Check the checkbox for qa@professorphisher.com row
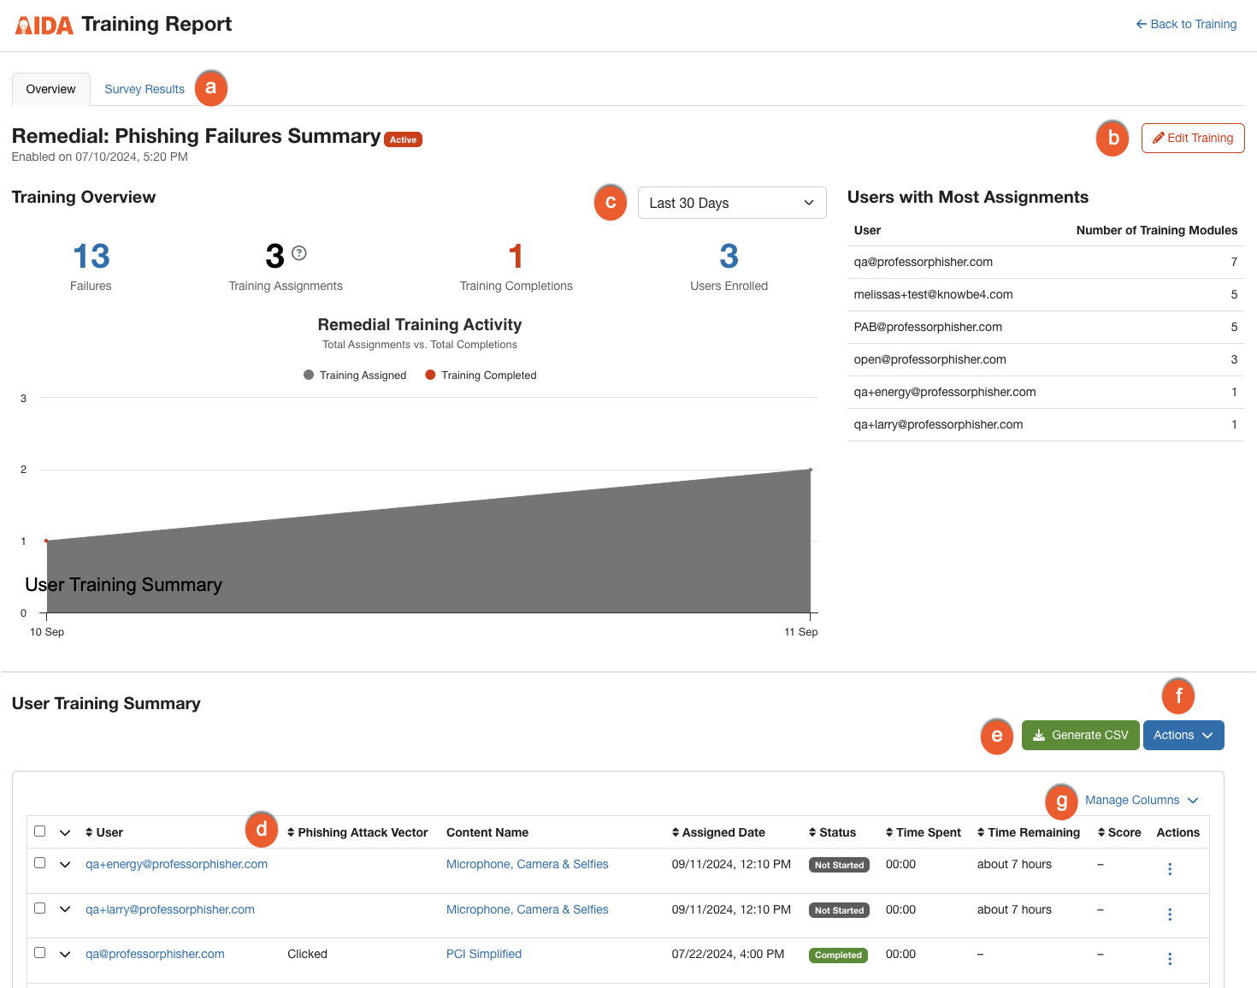The height and width of the screenshot is (988, 1257). pyautogui.click(x=39, y=952)
